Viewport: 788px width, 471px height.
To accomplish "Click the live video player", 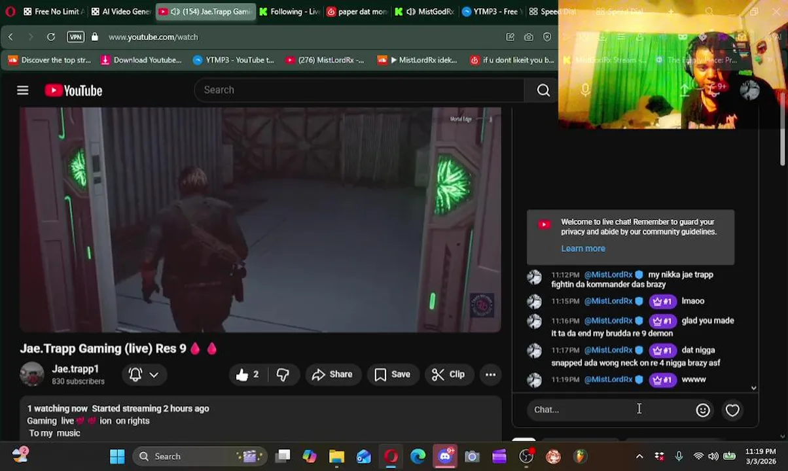I will click(x=260, y=220).
